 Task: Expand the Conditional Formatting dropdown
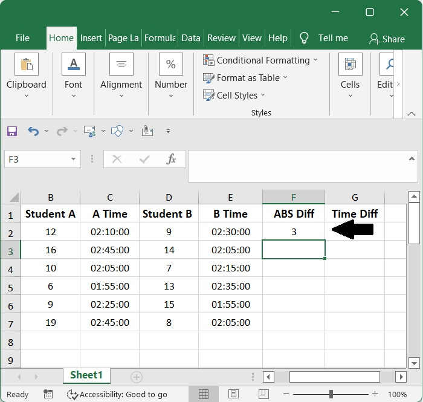point(315,60)
